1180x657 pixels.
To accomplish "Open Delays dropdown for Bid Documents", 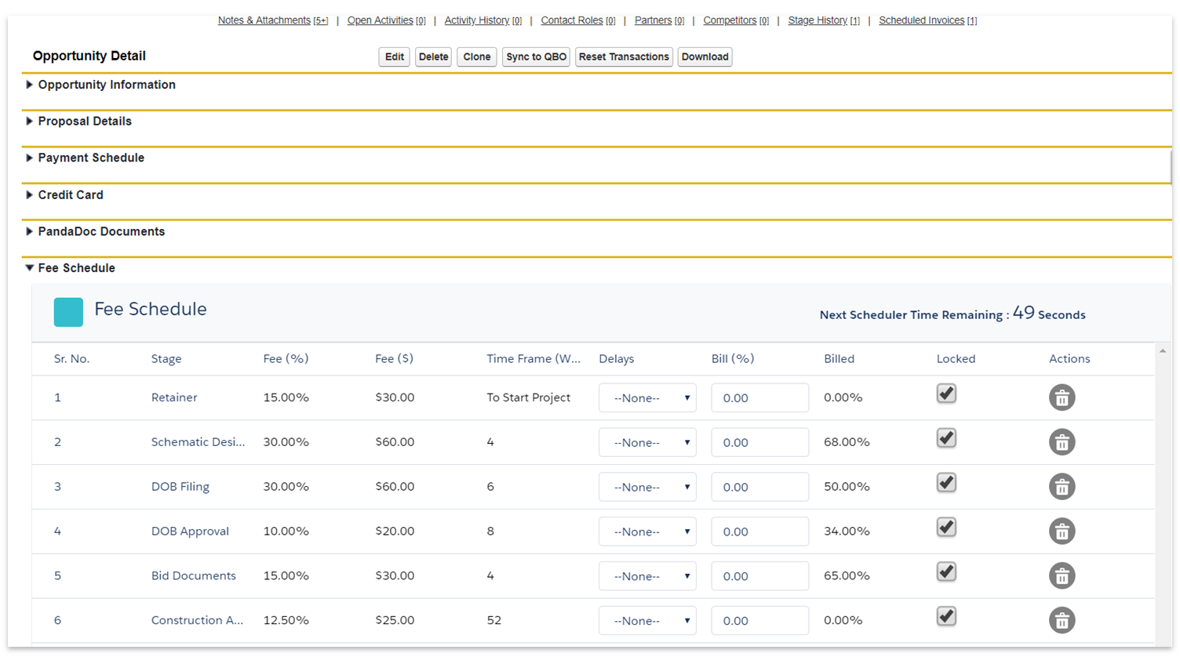I will (647, 576).
